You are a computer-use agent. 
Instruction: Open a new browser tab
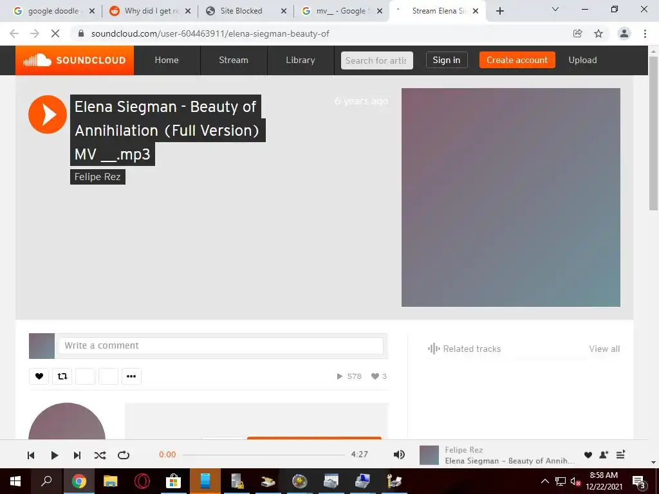click(499, 11)
